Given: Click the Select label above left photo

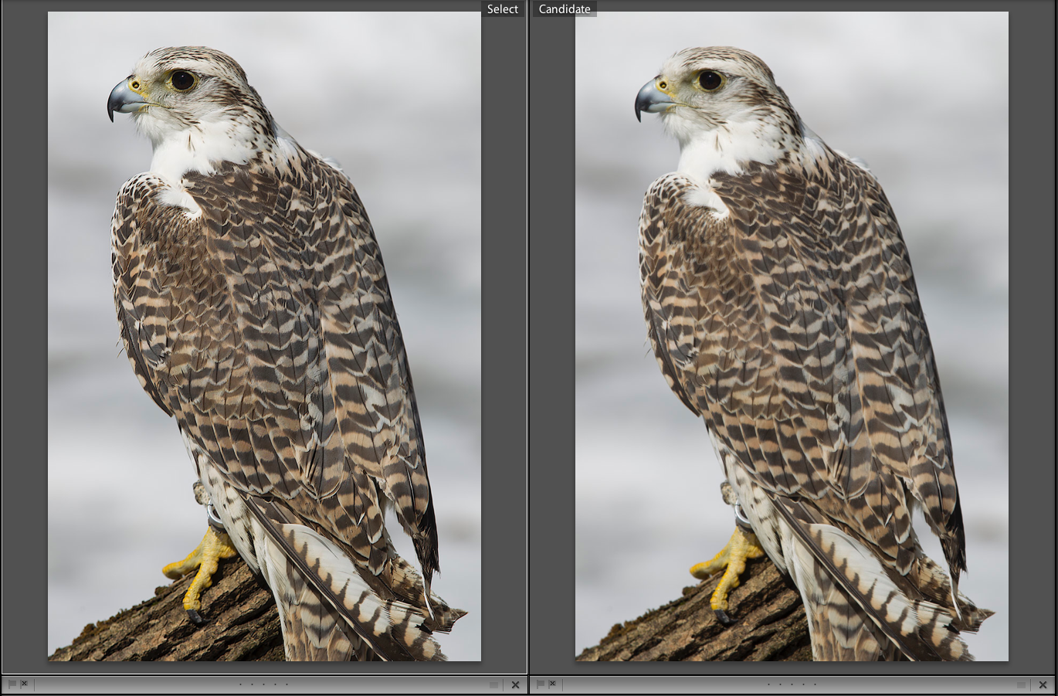Looking at the screenshot, I should click(x=502, y=9).
